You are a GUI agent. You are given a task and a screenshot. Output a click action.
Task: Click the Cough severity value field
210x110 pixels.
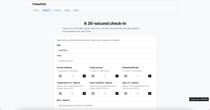pos(105,76)
